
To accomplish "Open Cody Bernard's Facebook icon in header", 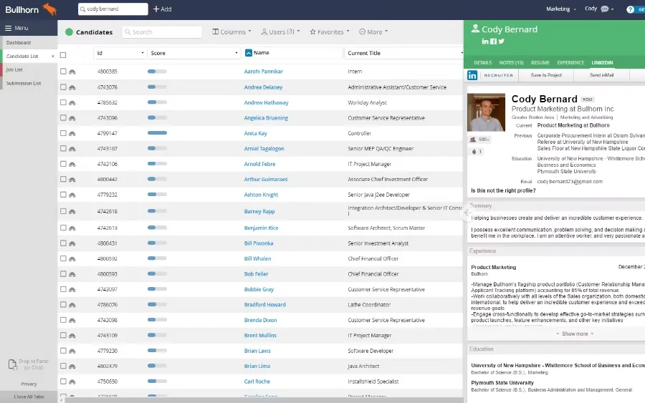I will 493,41.
